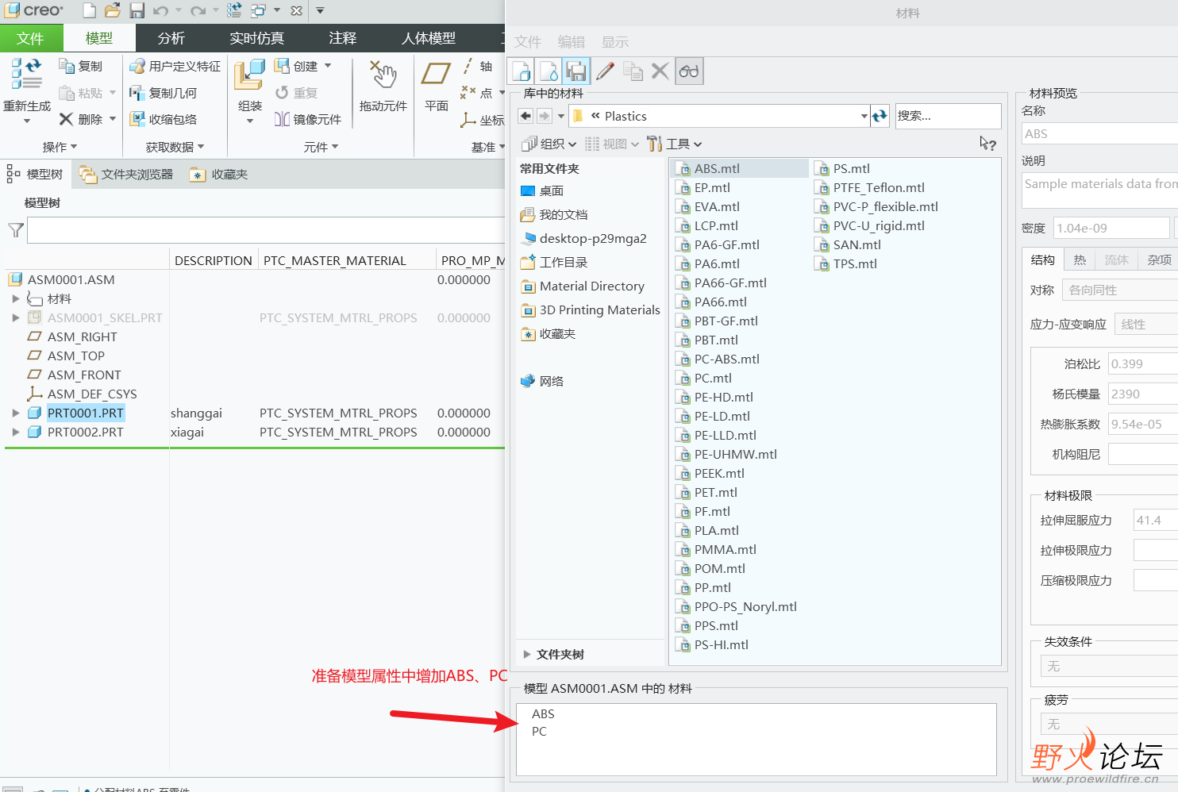Click the pencil edit material icon
This screenshot has height=792, width=1178.
605,71
